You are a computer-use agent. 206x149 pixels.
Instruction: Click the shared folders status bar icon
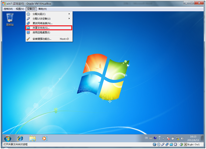(x=171, y=145)
